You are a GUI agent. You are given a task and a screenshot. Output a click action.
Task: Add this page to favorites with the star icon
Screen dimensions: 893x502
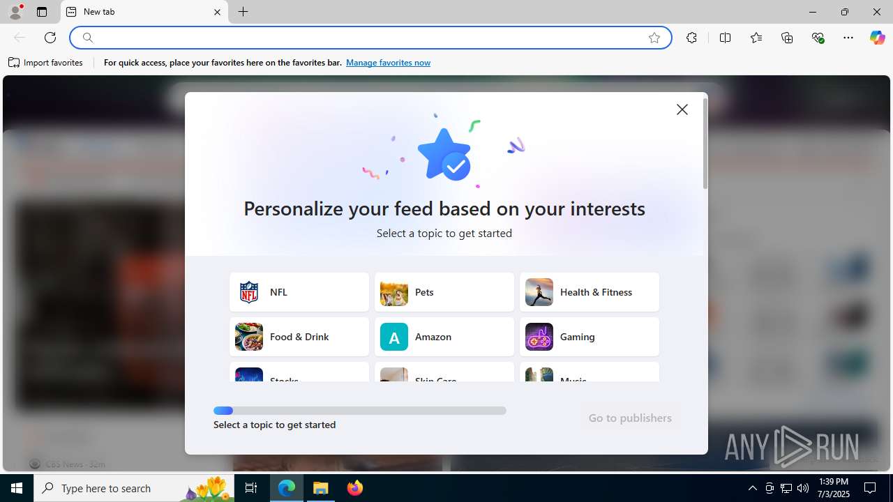pos(654,38)
